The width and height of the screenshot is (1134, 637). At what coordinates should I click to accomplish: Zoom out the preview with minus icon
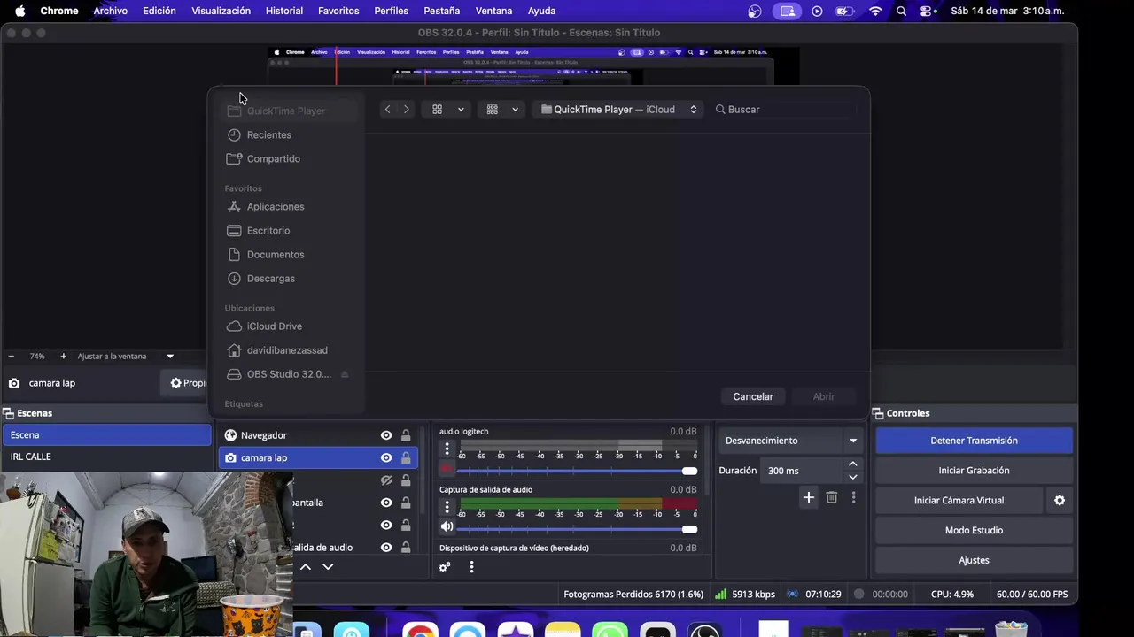(11, 356)
